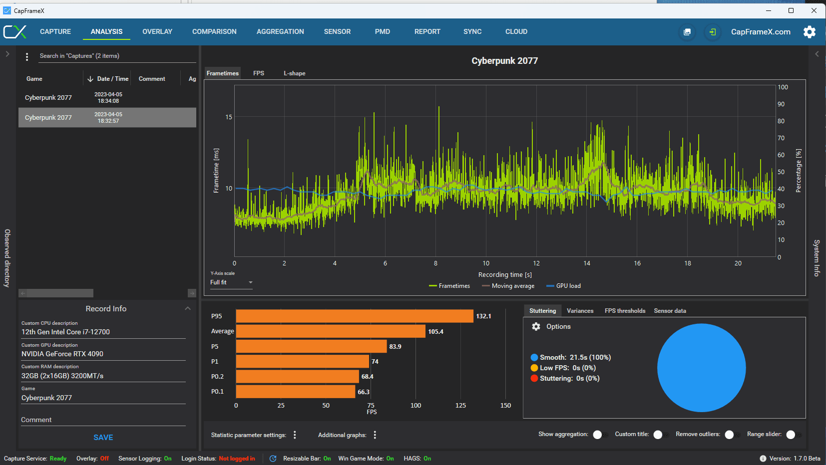
Task: Click the version info icon
Action: [x=763, y=459]
